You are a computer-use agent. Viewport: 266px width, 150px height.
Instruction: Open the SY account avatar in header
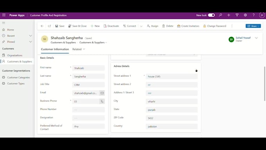click(262, 15)
